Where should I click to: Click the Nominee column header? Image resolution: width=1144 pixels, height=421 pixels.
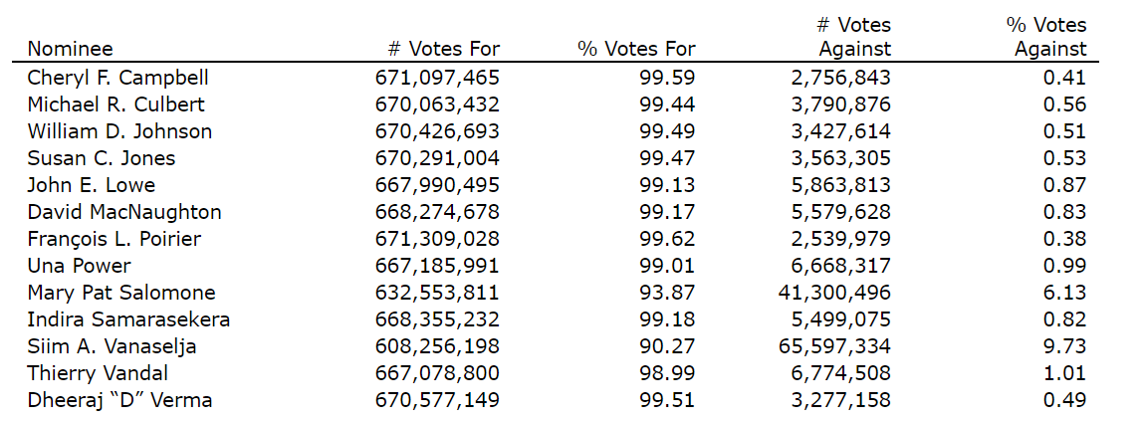[70, 49]
